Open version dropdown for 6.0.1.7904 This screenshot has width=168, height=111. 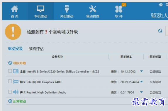[141, 92]
